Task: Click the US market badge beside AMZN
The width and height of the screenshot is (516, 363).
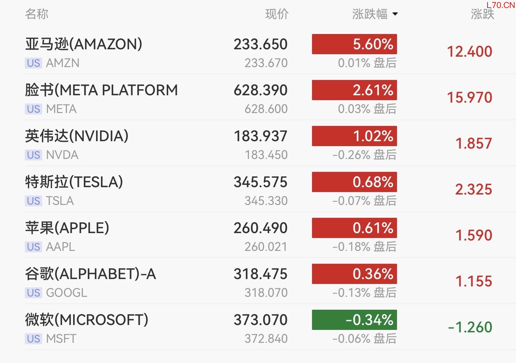Action: pos(33,63)
